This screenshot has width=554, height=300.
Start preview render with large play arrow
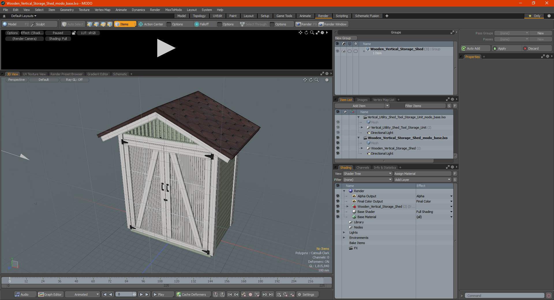pyautogui.click(x=166, y=48)
